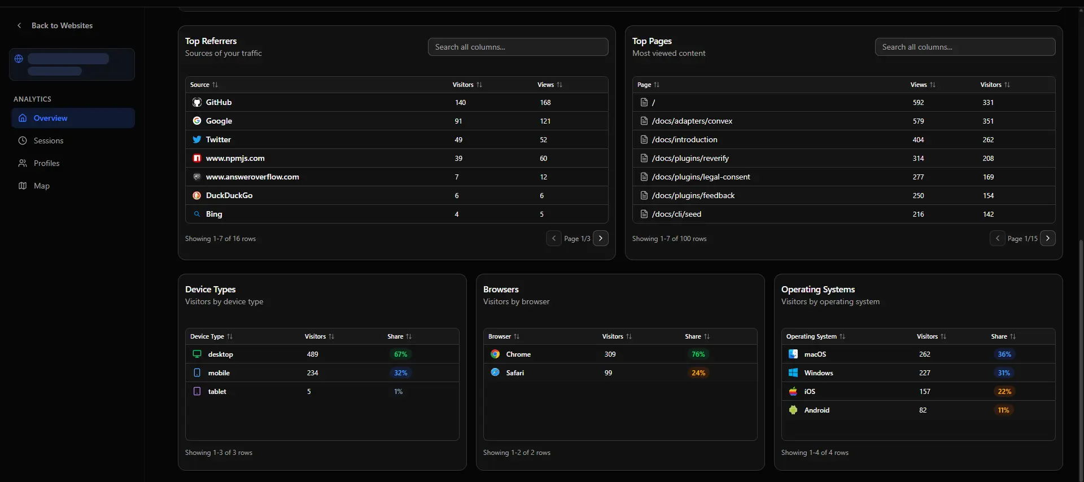The height and width of the screenshot is (482, 1084).
Task: Sort Operating Systems by Operating System
Action: tap(815, 336)
